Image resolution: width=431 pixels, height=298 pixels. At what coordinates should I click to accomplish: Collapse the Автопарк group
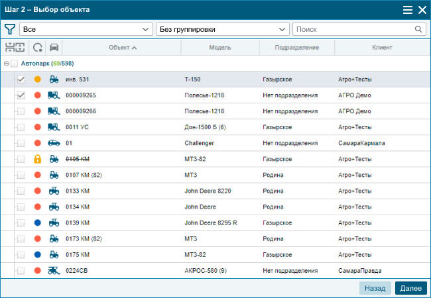click(6, 64)
